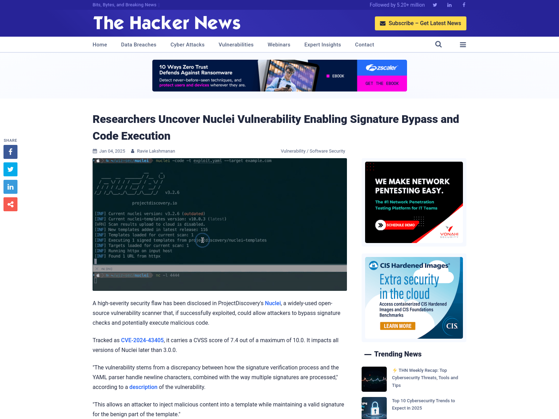This screenshot has width=559, height=419.
Task: Open LinkedIn profile icon in top bar
Action: (449, 5)
